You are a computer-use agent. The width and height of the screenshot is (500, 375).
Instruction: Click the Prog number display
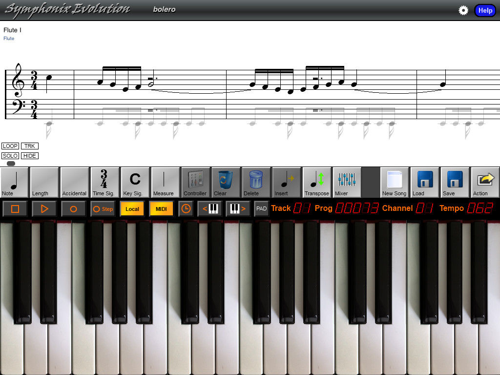pos(357,208)
